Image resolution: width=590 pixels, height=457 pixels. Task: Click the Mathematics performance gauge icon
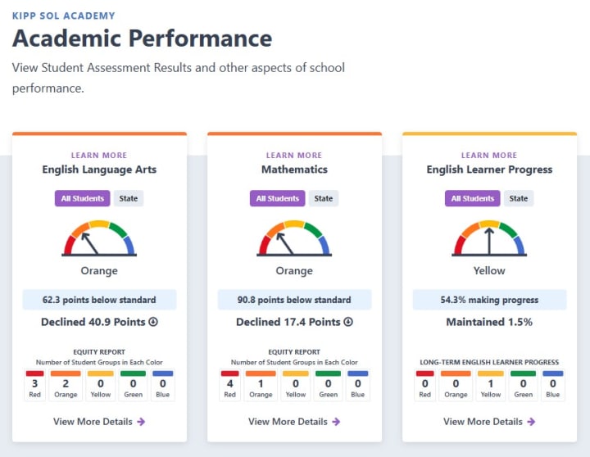tap(294, 238)
